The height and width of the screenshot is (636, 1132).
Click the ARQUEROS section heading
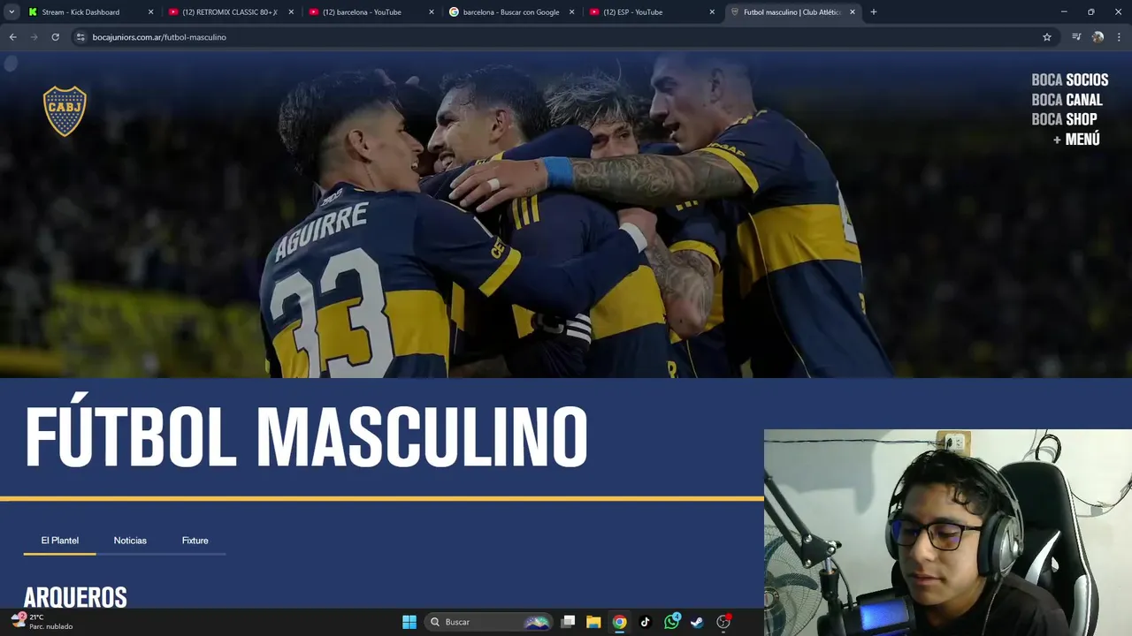point(75,597)
